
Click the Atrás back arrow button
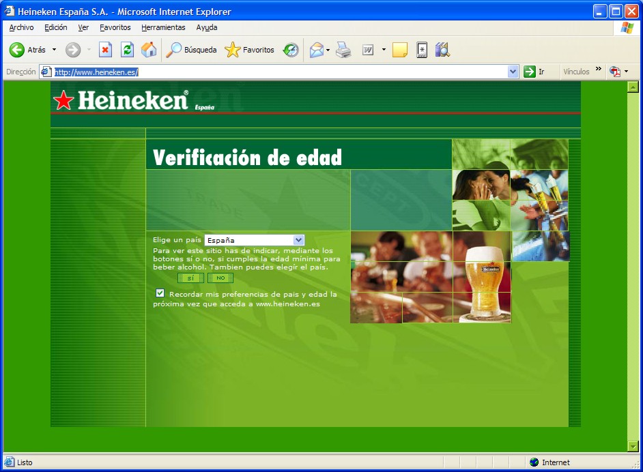coord(18,50)
